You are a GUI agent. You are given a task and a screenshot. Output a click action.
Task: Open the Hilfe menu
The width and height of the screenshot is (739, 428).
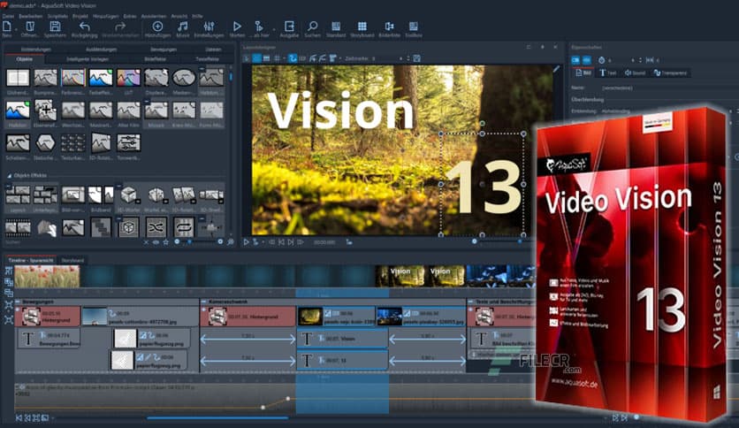coord(197,16)
